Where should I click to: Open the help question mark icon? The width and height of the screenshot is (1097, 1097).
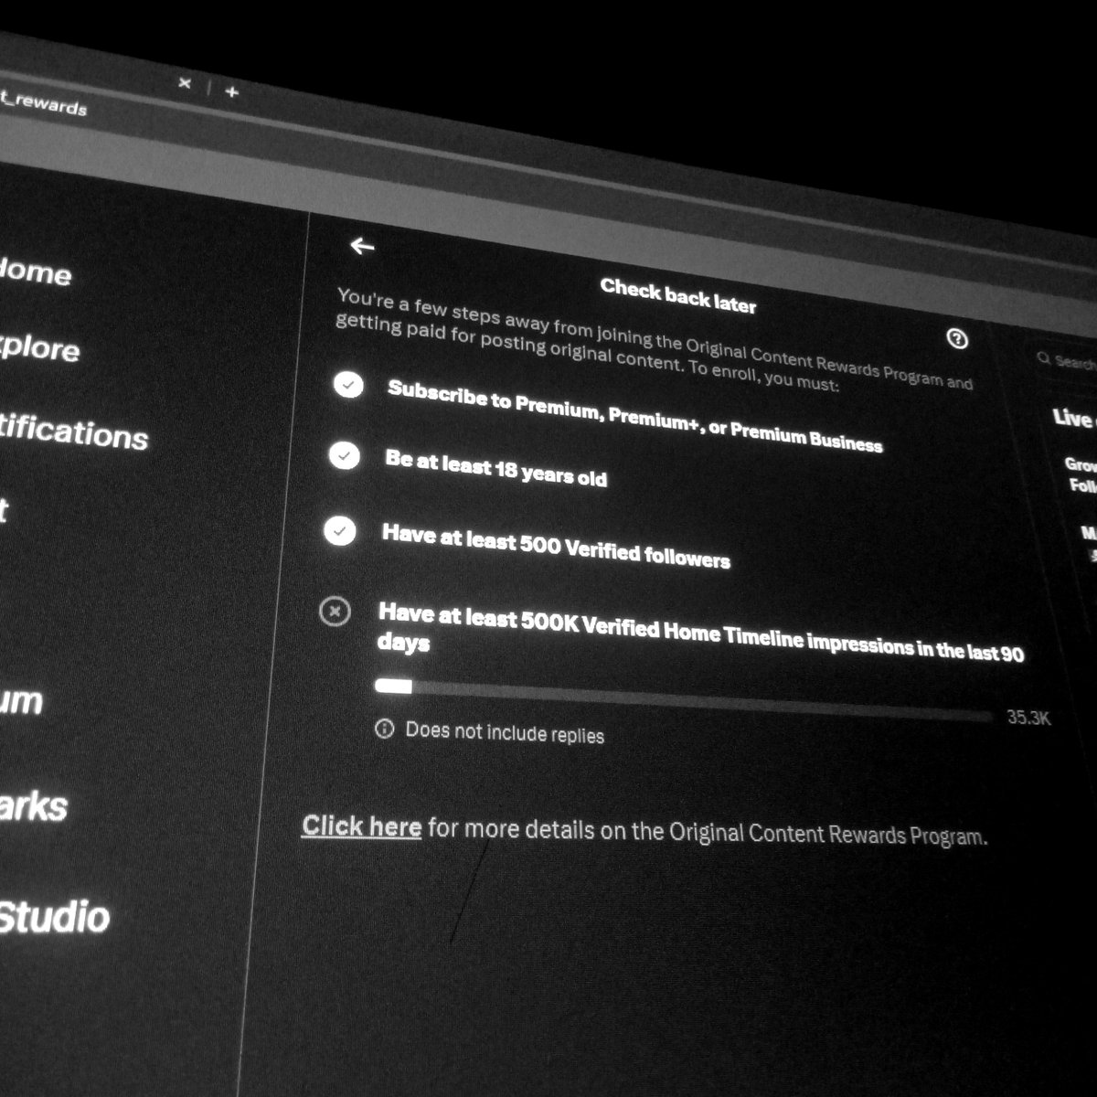(x=957, y=339)
